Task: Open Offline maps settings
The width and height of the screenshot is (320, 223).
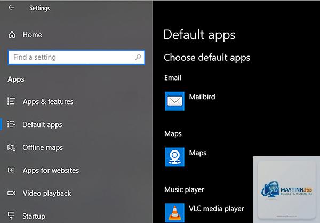Action: pos(43,147)
